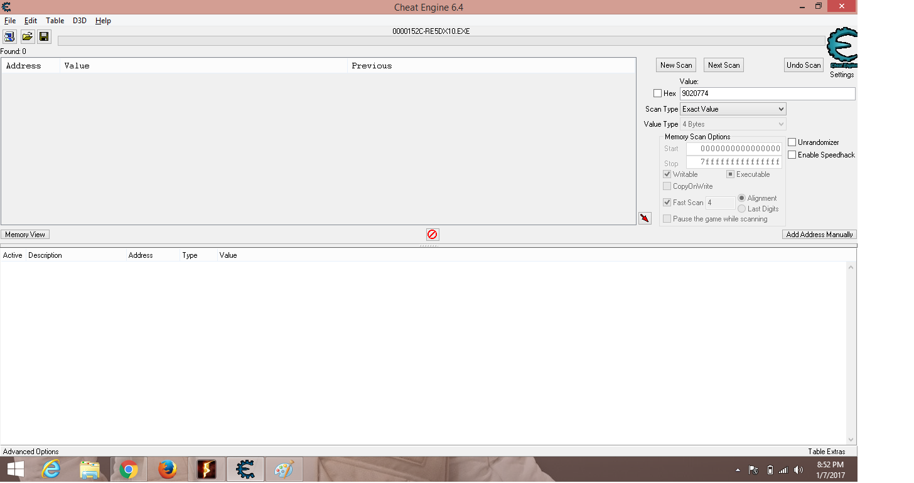Click Next Scan button
Viewport: 914px width, 483px height.
click(724, 65)
